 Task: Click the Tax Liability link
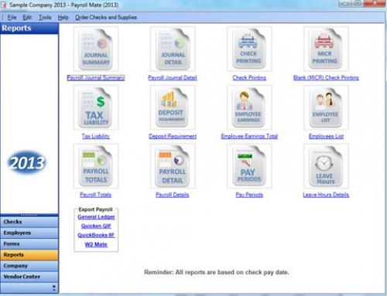pyautogui.click(x=96, y=136)
